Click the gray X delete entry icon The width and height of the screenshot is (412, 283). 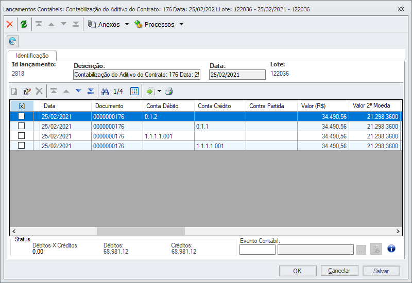pyautogui.click(x=39, y=91)
